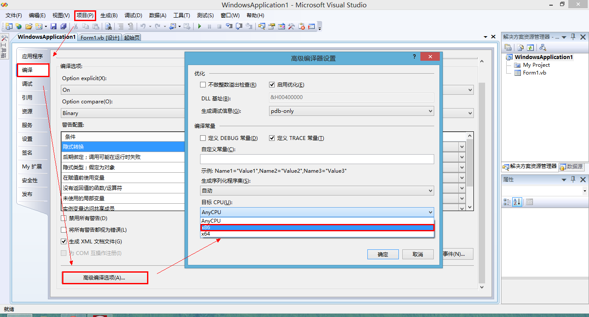Click the Alphabetical sort icon in Properties panel

pyautogui.click(x=517, y=202)
